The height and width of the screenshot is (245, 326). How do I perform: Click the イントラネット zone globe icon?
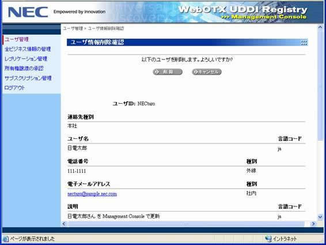tap(268, 239)
